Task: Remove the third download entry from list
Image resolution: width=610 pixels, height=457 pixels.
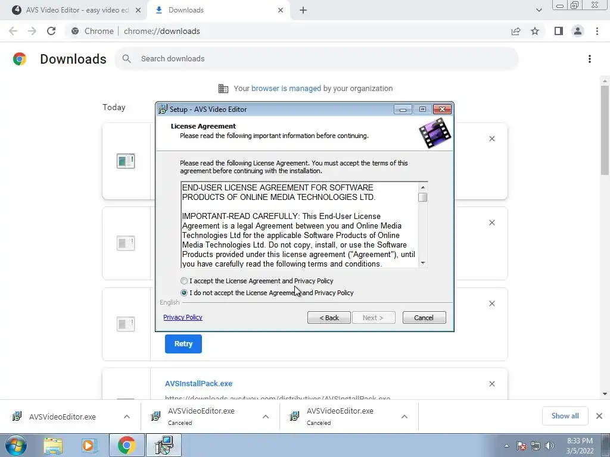Action: tap(491, 303)
